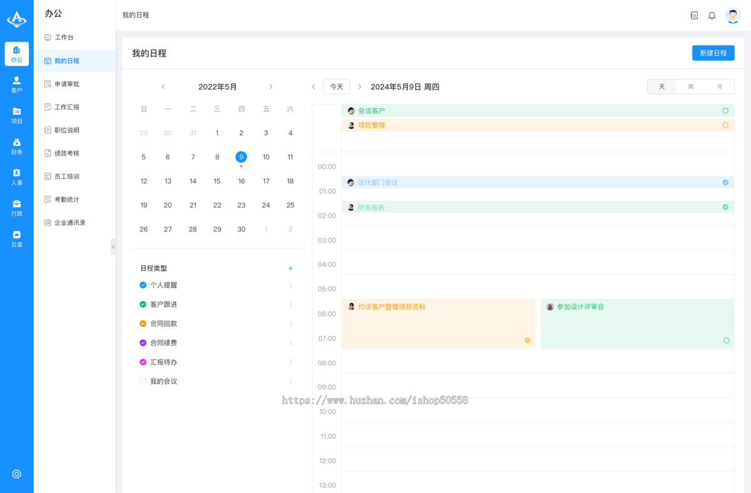The height and width of the screenshot is (493, 751).
Task: Click the 新建日程 button
Action: pyautogui.click(x=713, y=53)
